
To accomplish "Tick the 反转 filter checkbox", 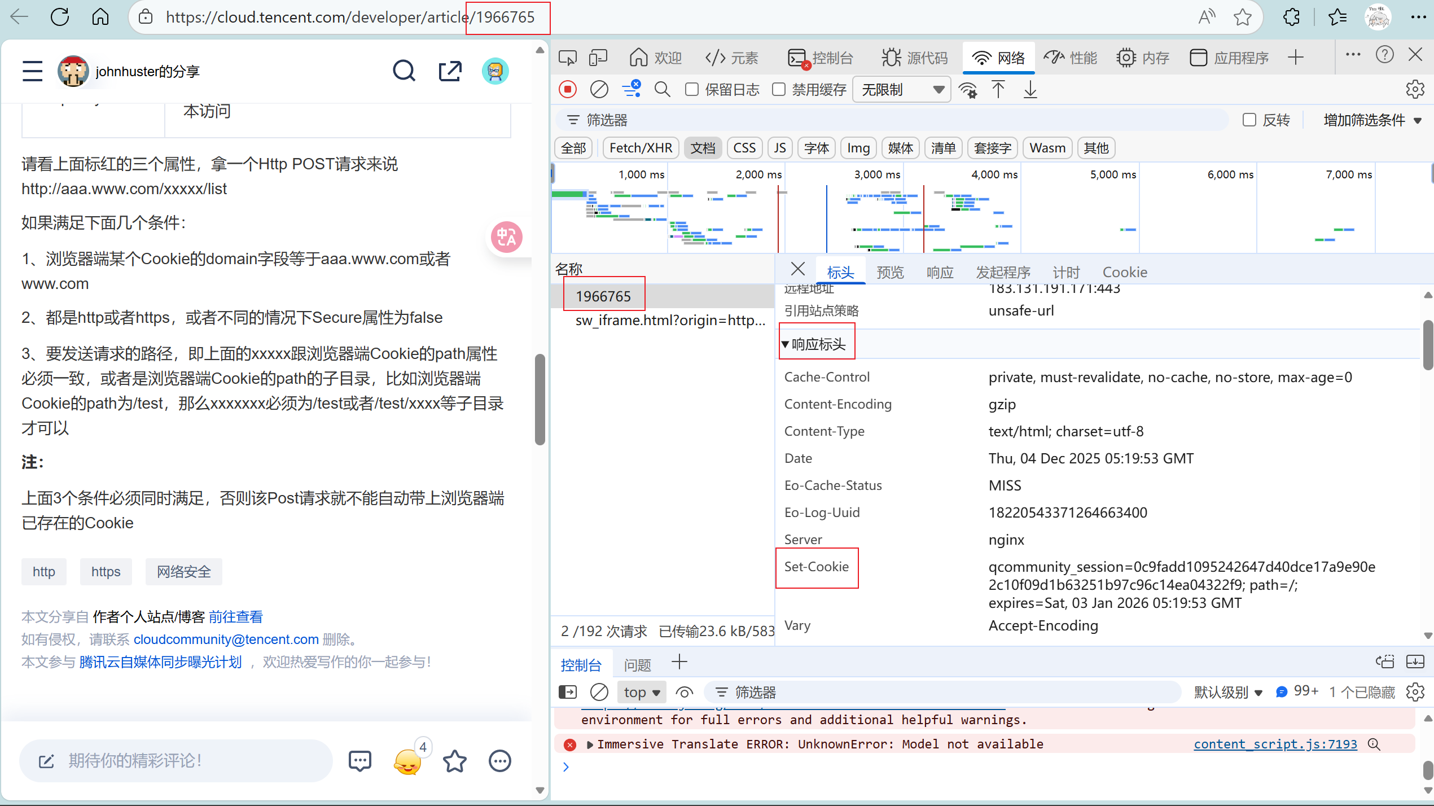I will tap(1249, 120).
